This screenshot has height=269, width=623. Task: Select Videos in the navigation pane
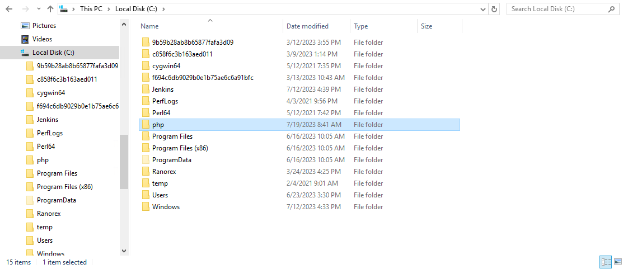42,39
